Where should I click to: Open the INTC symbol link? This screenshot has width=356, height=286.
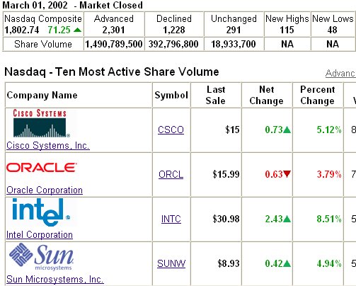click(171, 219)
